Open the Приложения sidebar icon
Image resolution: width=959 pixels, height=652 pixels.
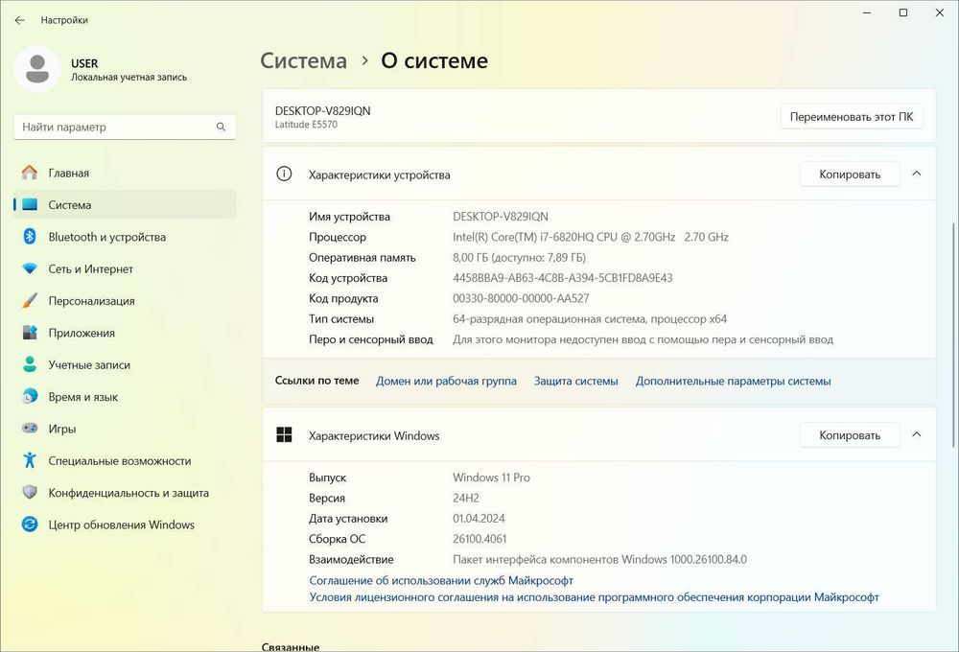(x=30, y=333)
